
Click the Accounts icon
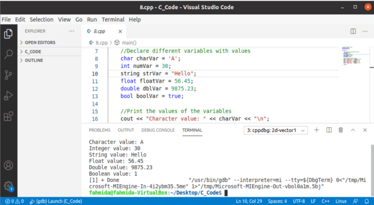pos(8,165)
